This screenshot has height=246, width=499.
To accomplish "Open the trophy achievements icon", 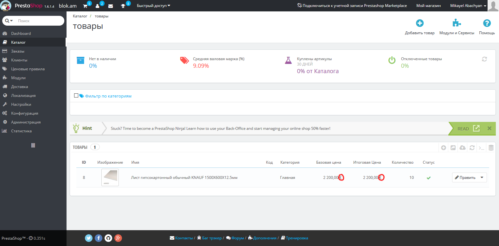I will 123,6.
